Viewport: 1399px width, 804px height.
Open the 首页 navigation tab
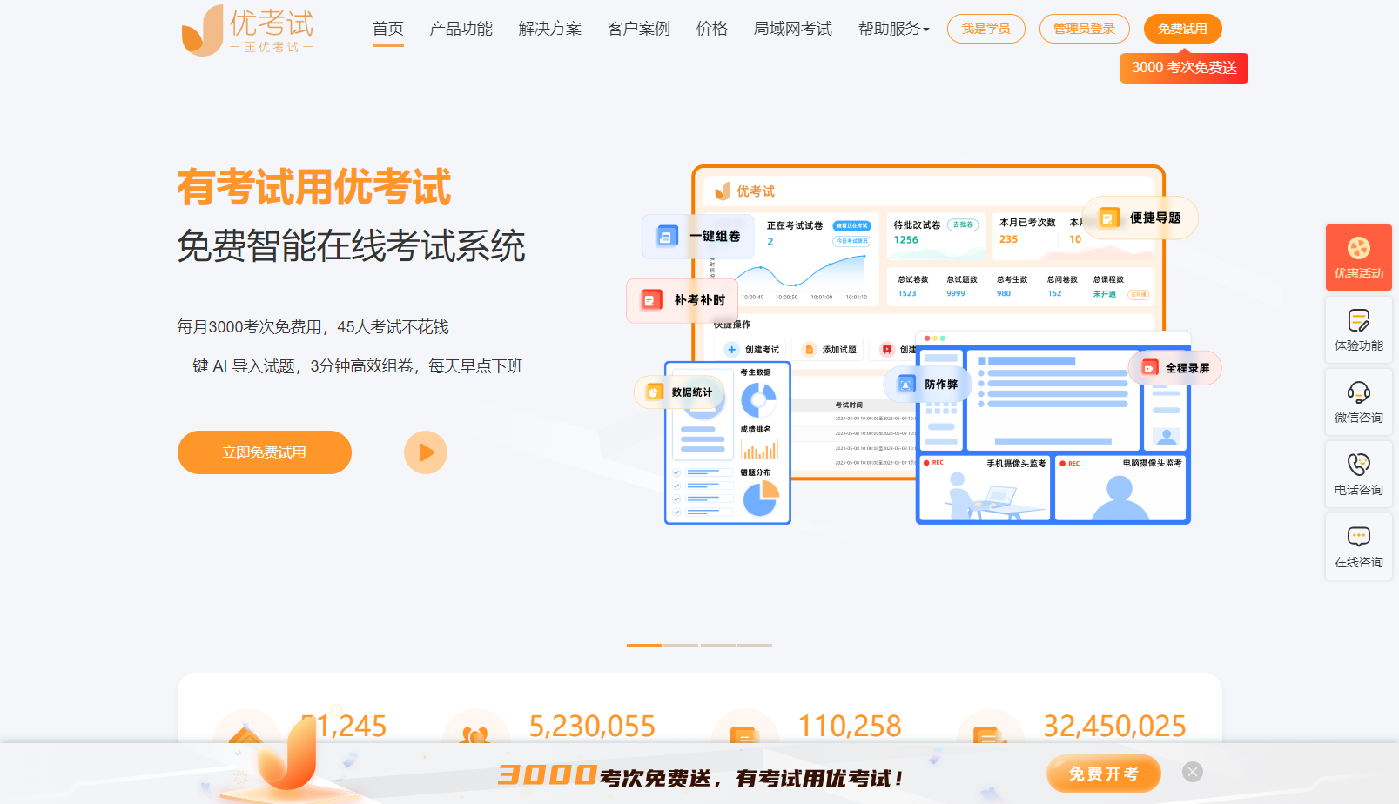coord(388,29)
